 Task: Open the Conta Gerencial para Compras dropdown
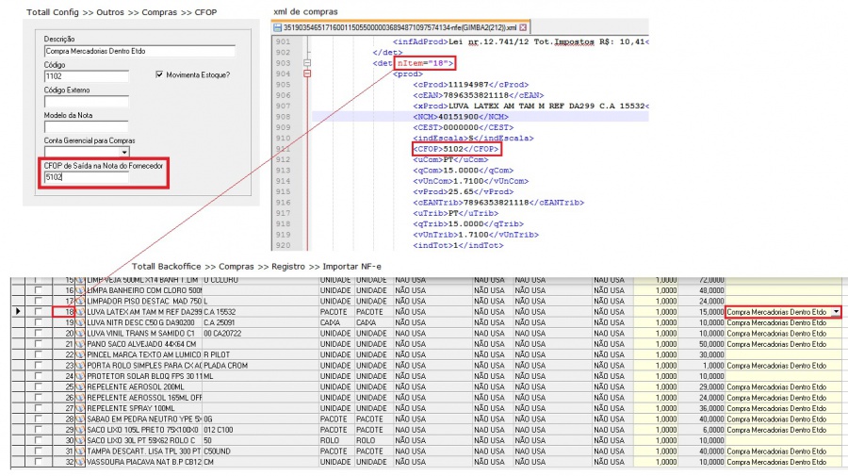(124, 151)
